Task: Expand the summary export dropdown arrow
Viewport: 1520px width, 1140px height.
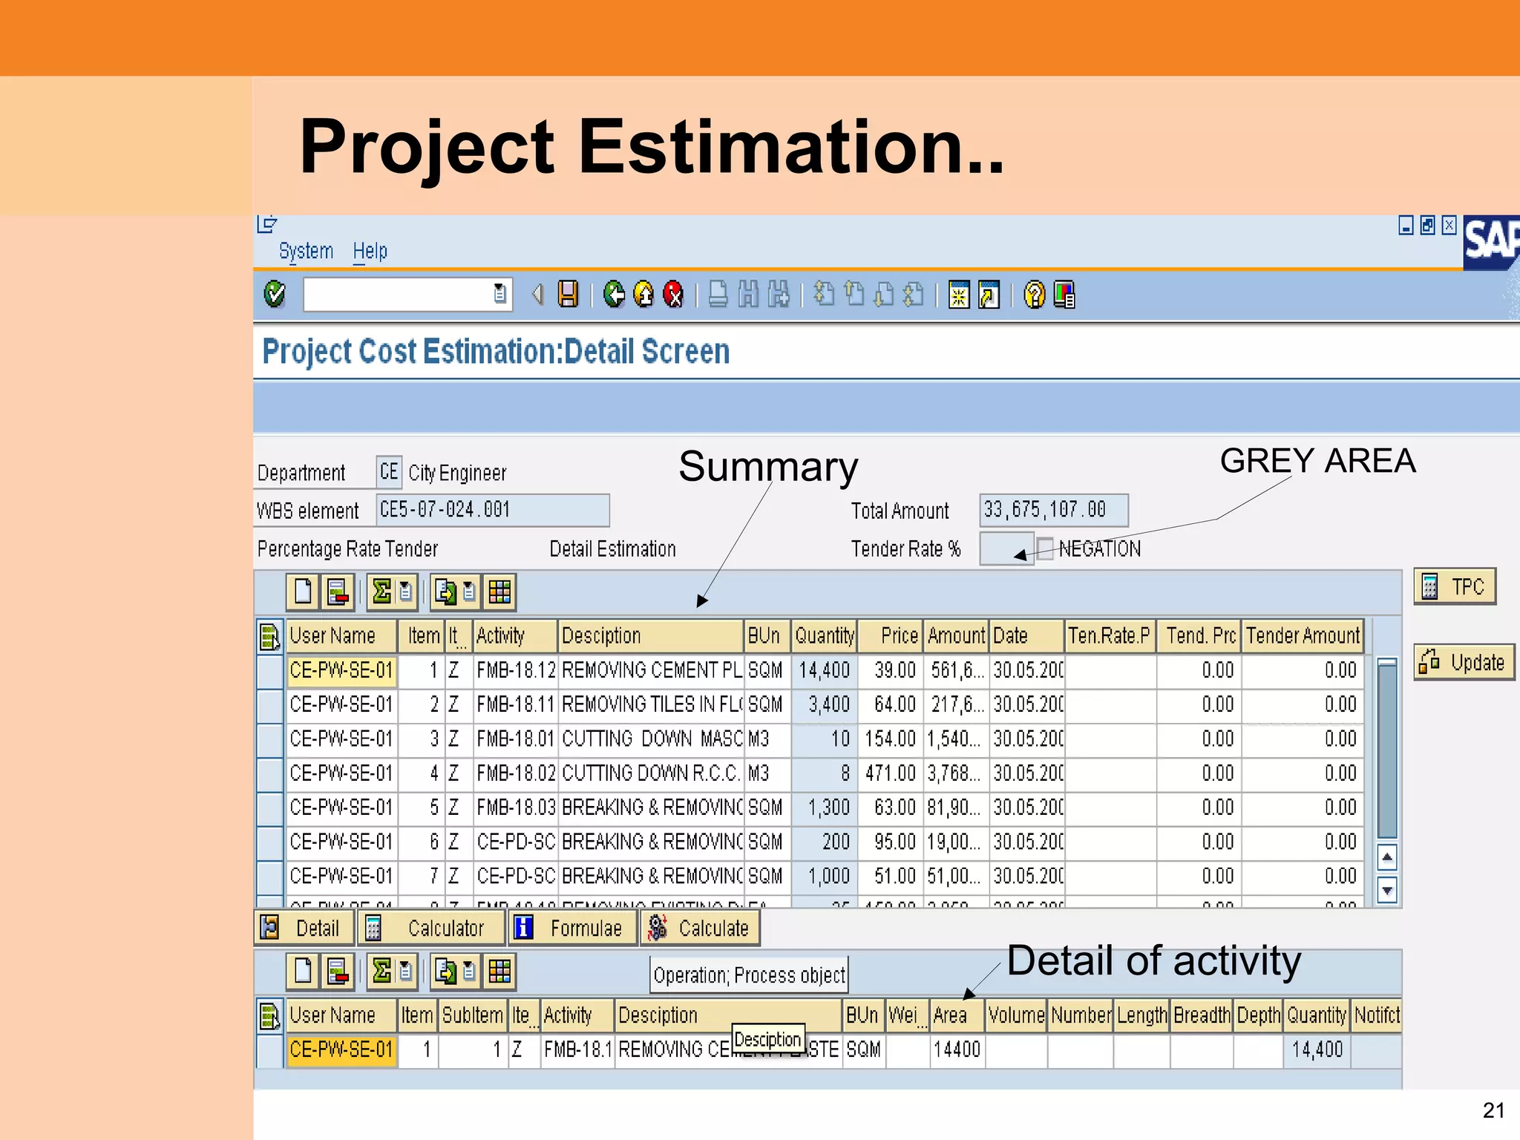Action: (469, 592)
